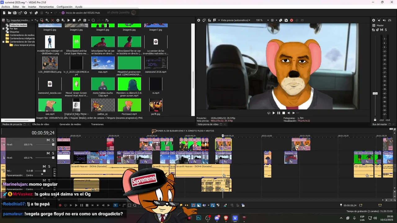Click master bus automation settings icon
The width and height of the screenshot is (397, 223).
[377, 30]
